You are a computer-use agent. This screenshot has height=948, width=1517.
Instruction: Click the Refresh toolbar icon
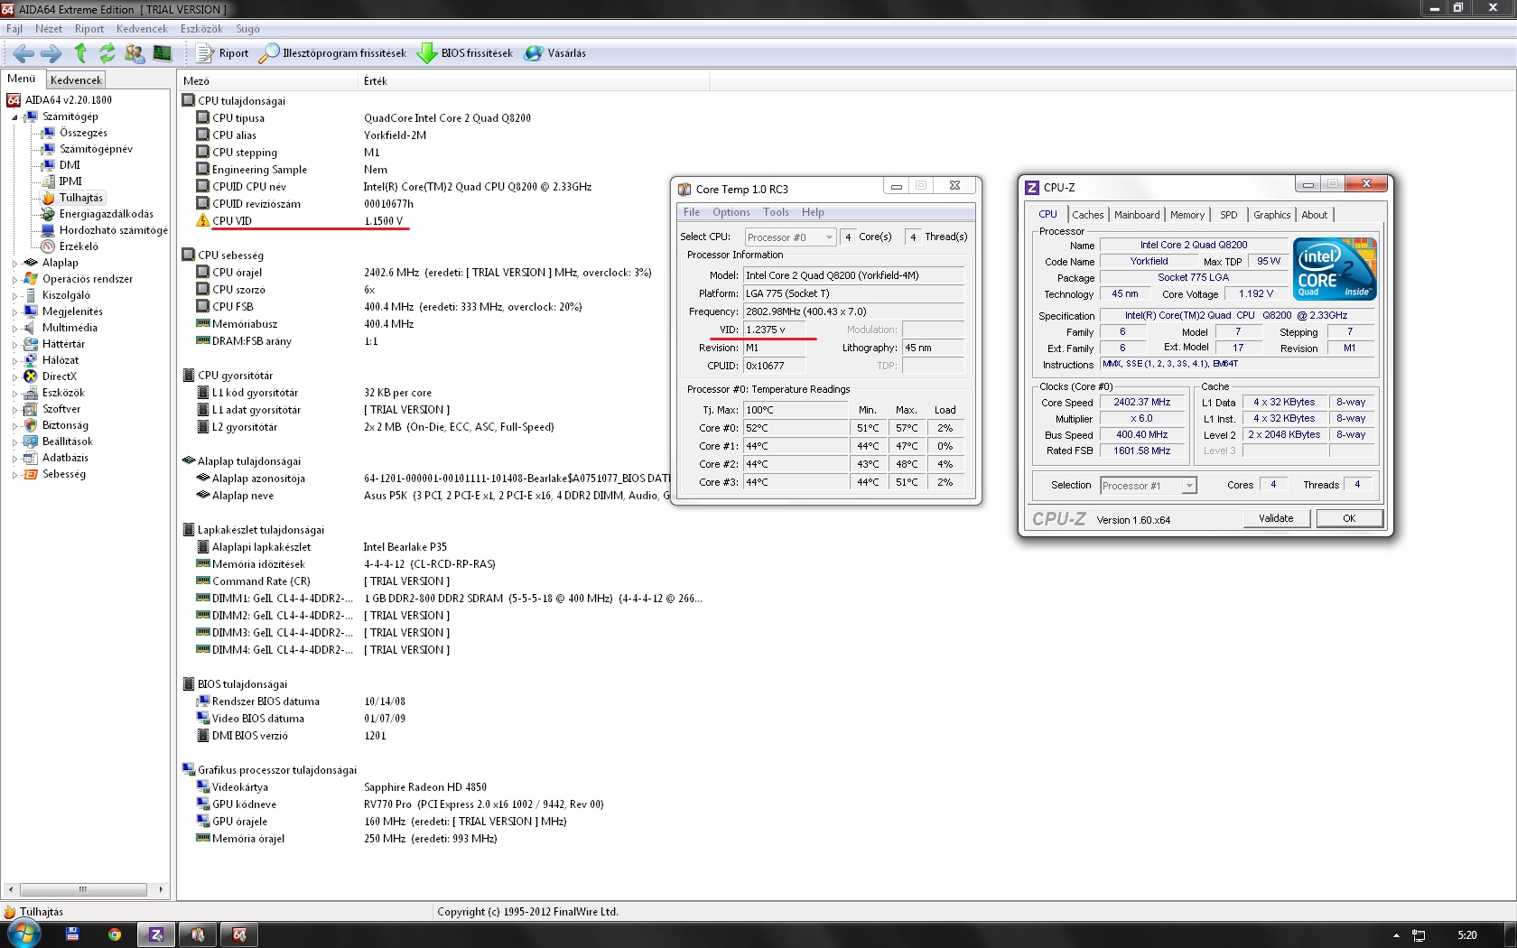tap(107, 53)
